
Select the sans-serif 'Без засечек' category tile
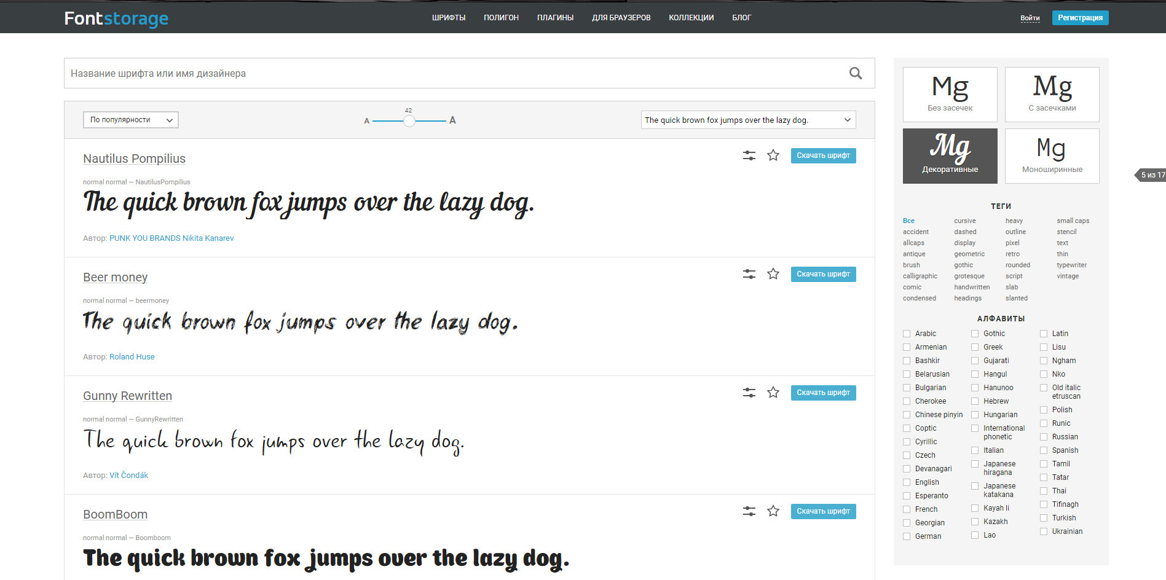(x=950, y=95)
